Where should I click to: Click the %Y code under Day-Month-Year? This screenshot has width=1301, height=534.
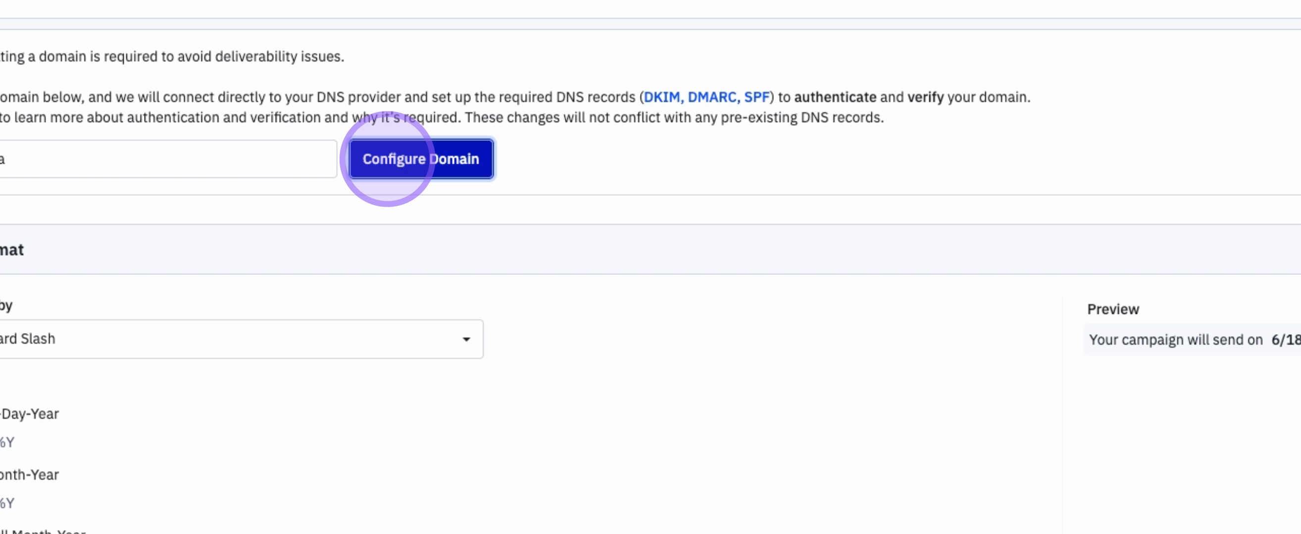[x=7, y=503]
